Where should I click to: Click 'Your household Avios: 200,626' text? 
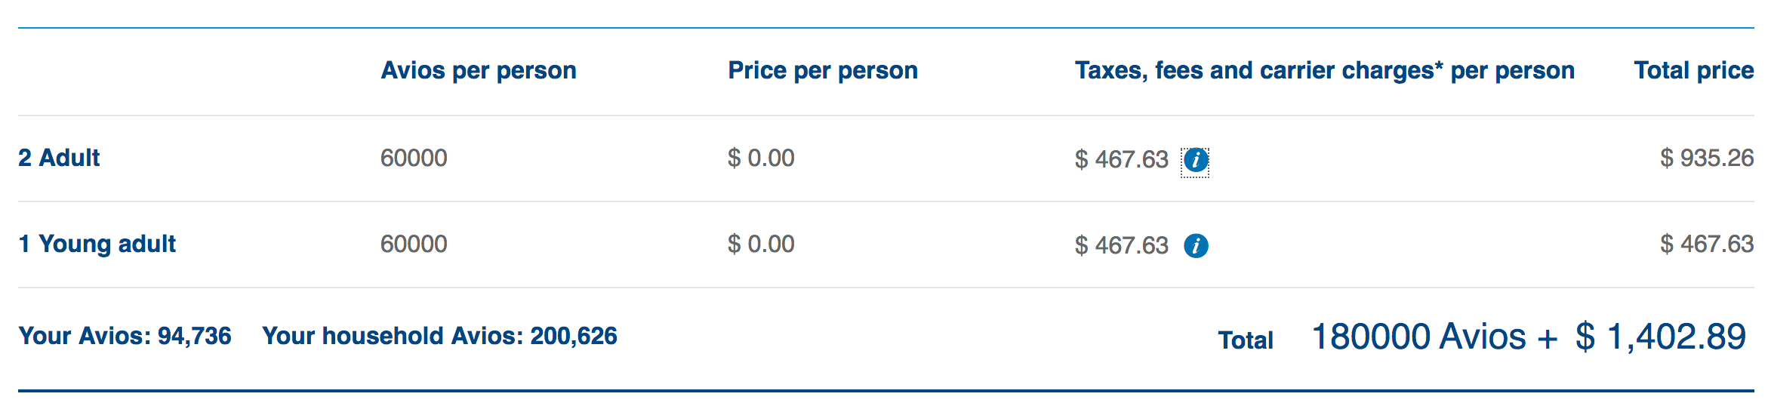439,336
